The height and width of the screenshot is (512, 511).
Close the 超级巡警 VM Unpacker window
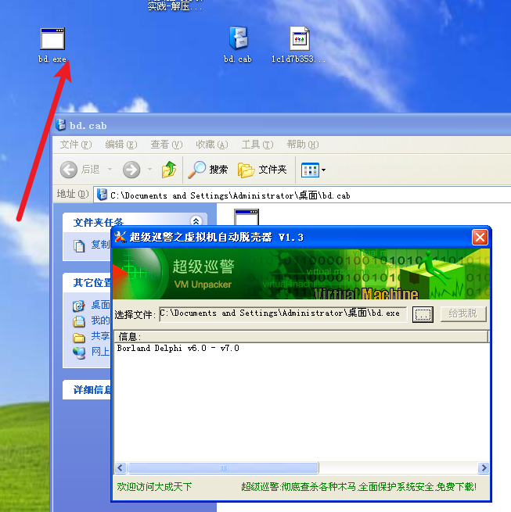tap(480, 238)
